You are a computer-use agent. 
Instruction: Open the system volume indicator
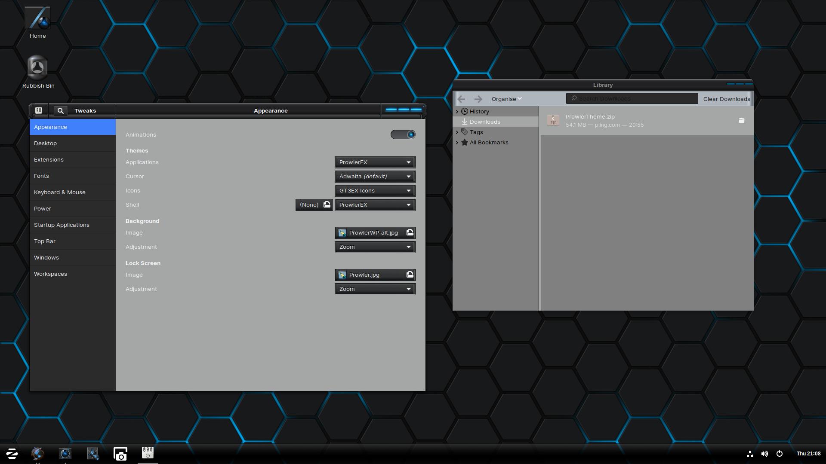(x=764, y=454)
